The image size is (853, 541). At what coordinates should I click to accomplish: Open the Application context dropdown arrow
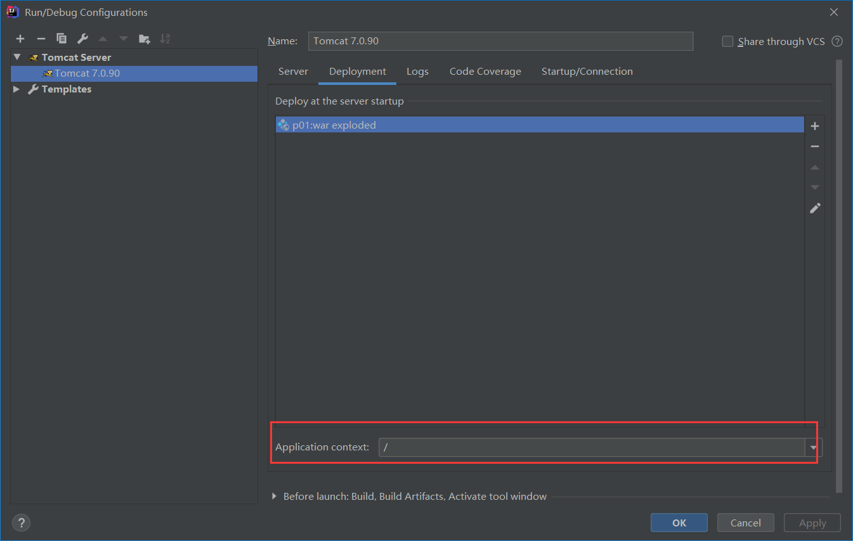[x=814, y=447]
